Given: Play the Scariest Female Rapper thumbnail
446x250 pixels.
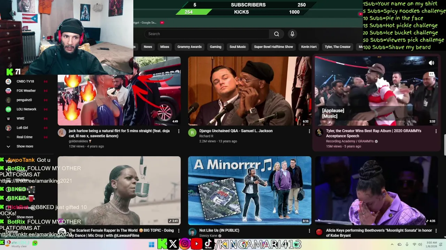Looking at the screenshot, I should (119, 191).
